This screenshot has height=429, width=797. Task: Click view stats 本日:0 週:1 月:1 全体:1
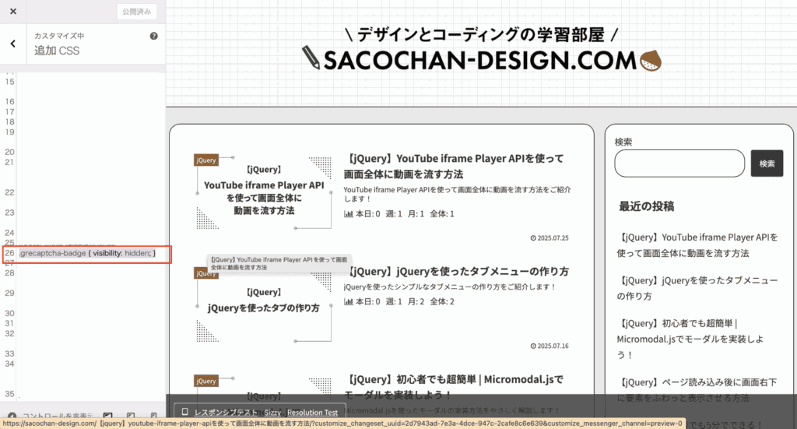[x=399, y=214]
